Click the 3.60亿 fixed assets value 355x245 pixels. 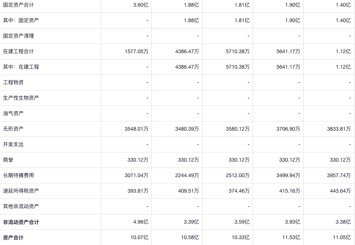(x=141, y=5)
